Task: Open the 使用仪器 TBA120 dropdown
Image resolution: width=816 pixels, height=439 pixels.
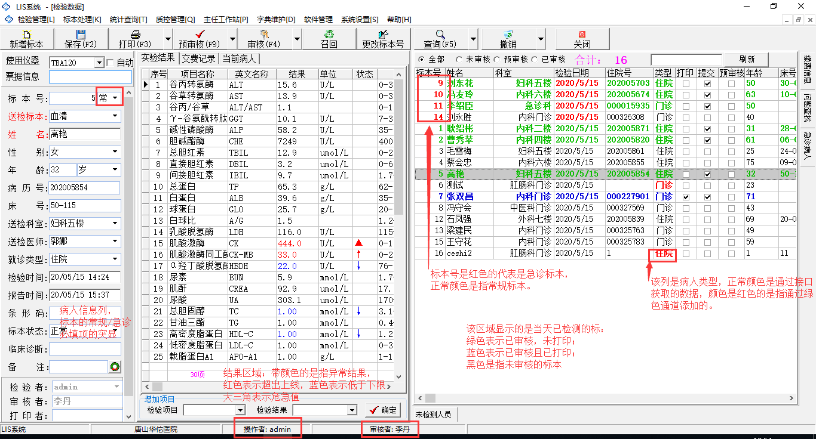Action: [99, 63]
